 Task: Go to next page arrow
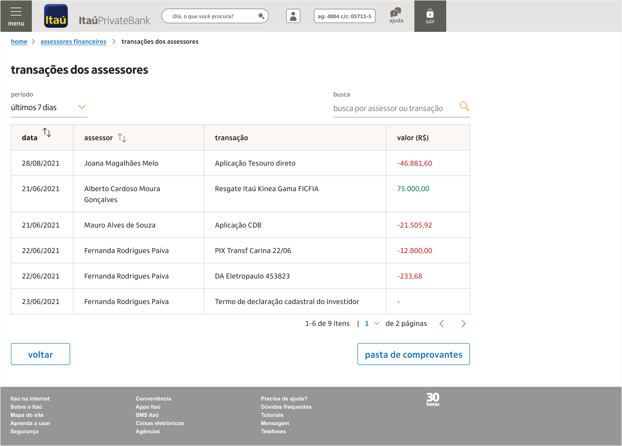coord(463,324)
